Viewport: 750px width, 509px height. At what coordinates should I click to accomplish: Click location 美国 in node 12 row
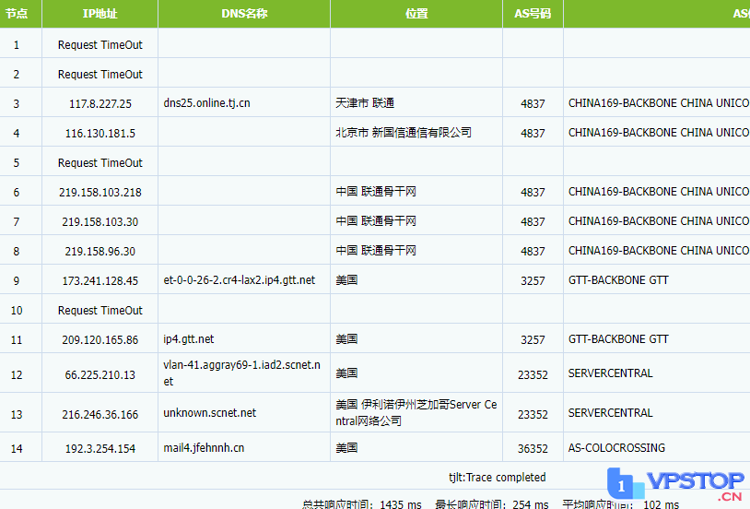[346, 373]
